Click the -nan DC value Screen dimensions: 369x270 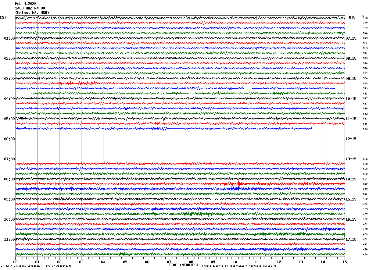click(365, 159)
